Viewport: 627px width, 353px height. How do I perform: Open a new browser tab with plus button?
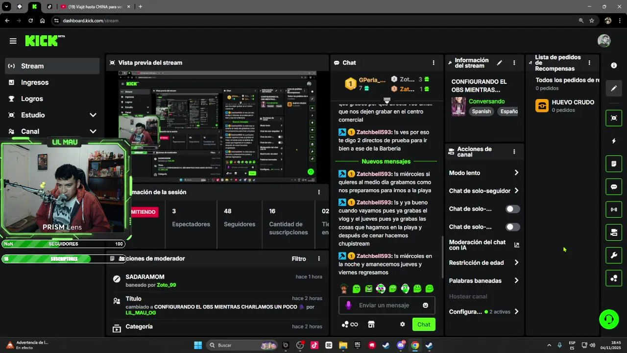(x=140, y=6)
